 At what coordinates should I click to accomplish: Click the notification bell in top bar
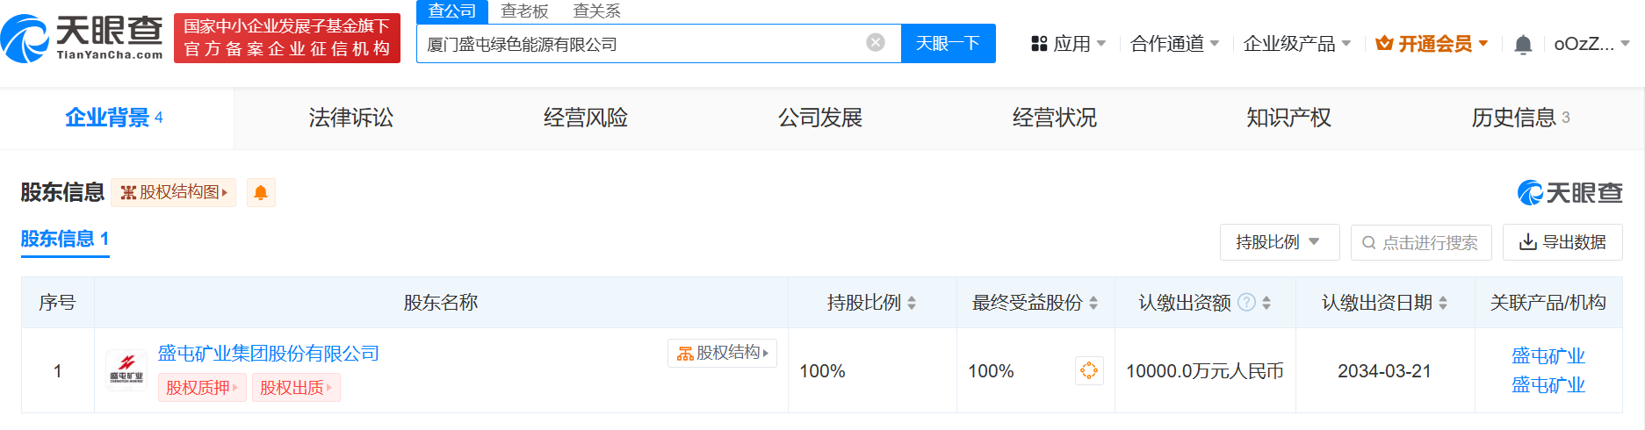coord(1523,44)
